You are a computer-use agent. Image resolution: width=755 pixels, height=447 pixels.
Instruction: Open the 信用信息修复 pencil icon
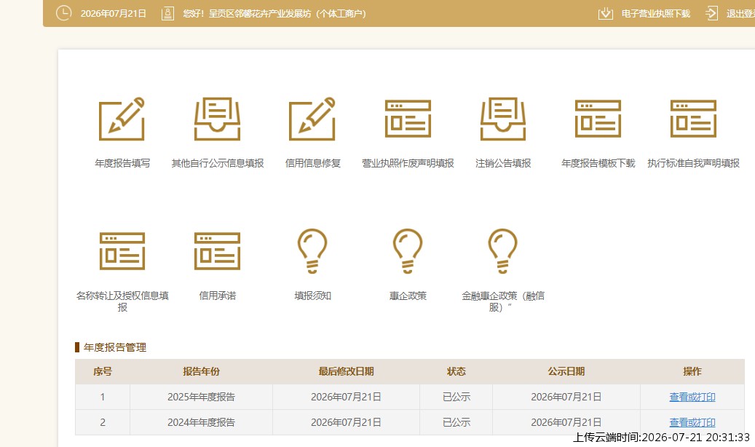click(x=312, y=119)
